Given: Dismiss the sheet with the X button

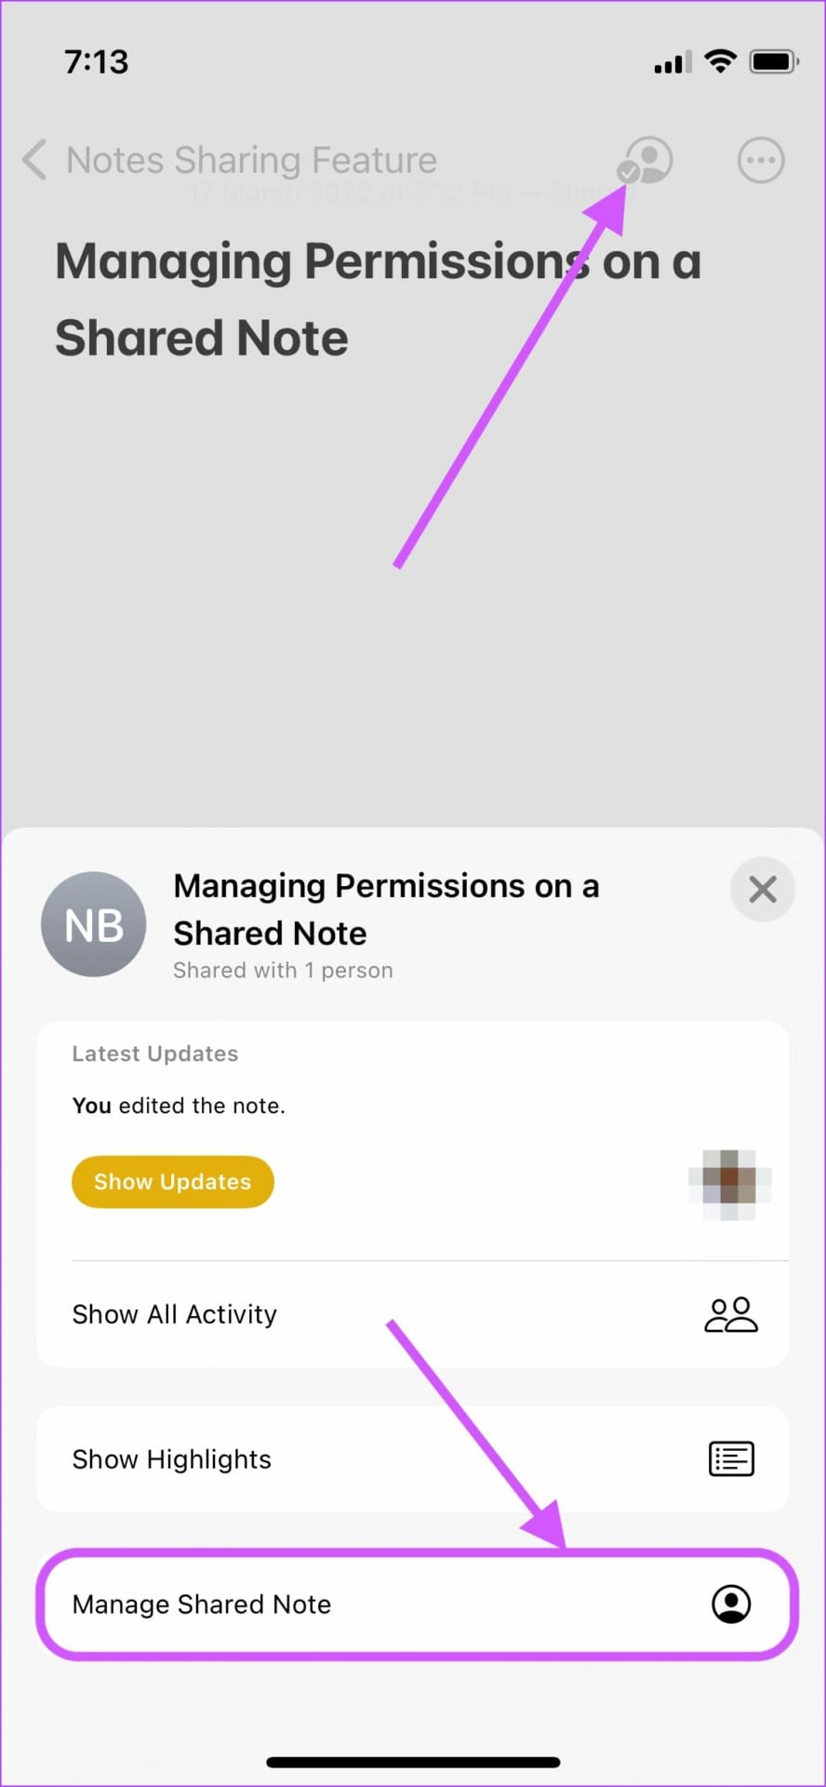Looking at the screenshot, I should 762,889.
